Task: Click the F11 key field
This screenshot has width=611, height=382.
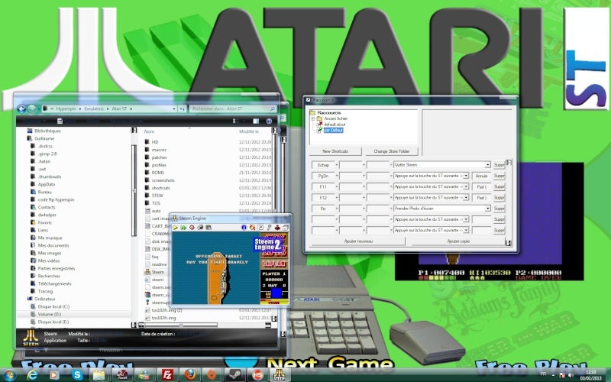Action: (323, 186)
